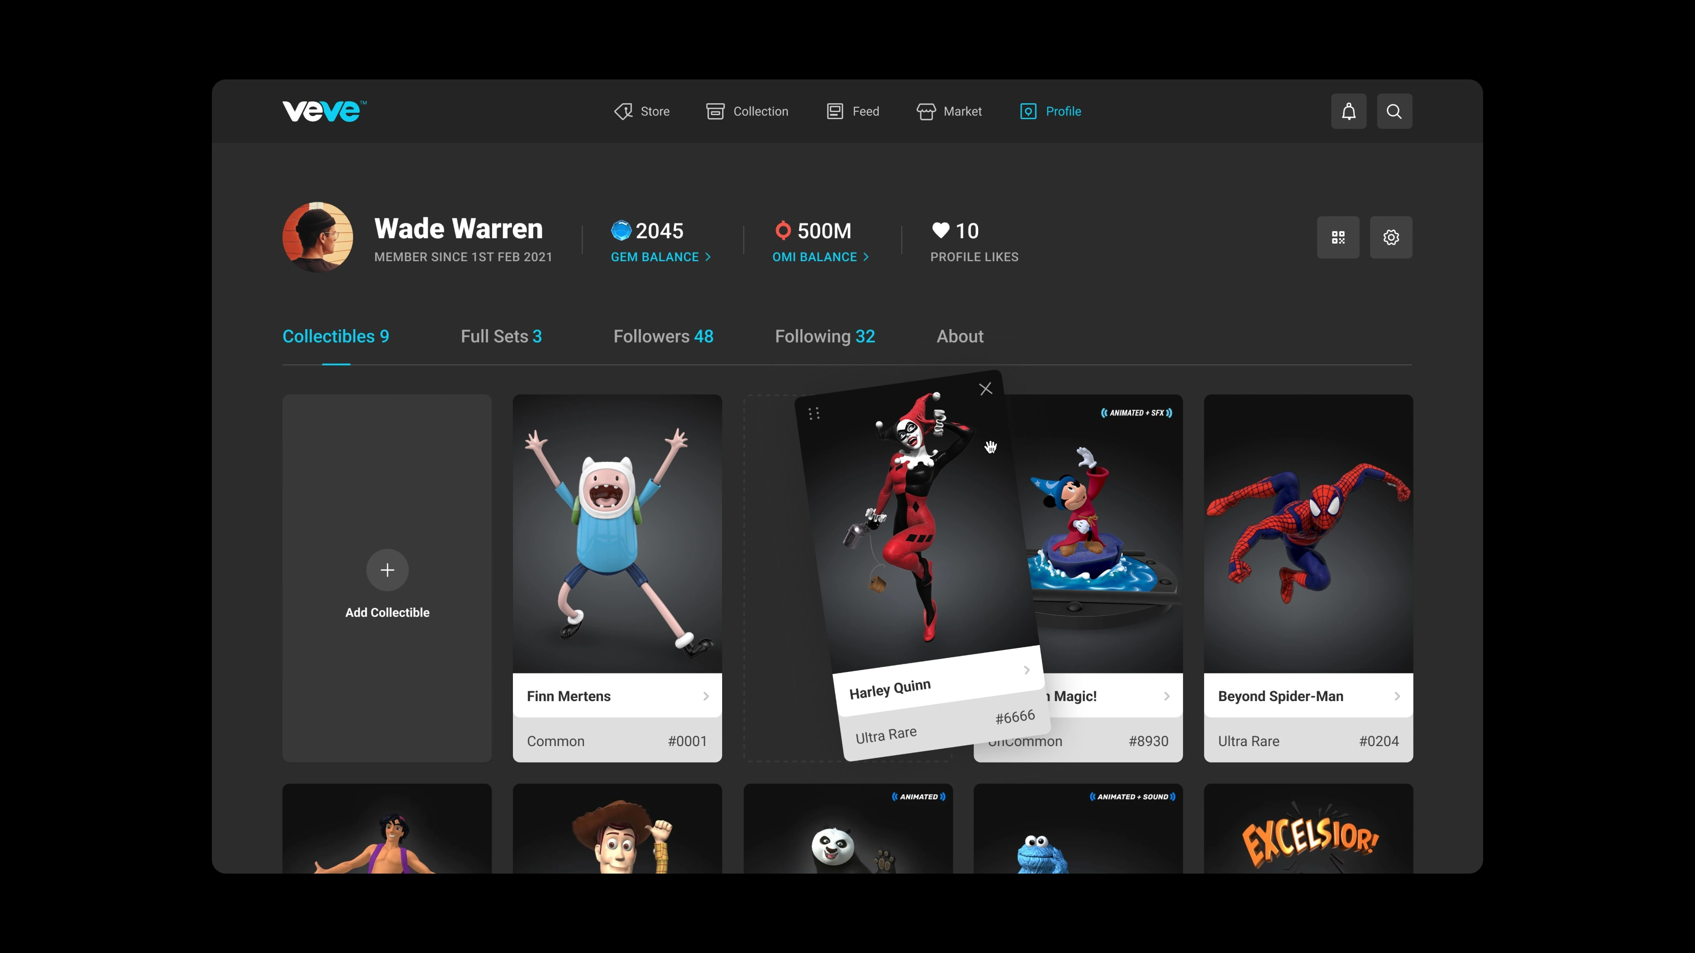
Task: Click the search magnifier icon
Action: coord(1394,111)
